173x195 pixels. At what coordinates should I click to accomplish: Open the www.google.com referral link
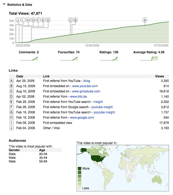82,117
